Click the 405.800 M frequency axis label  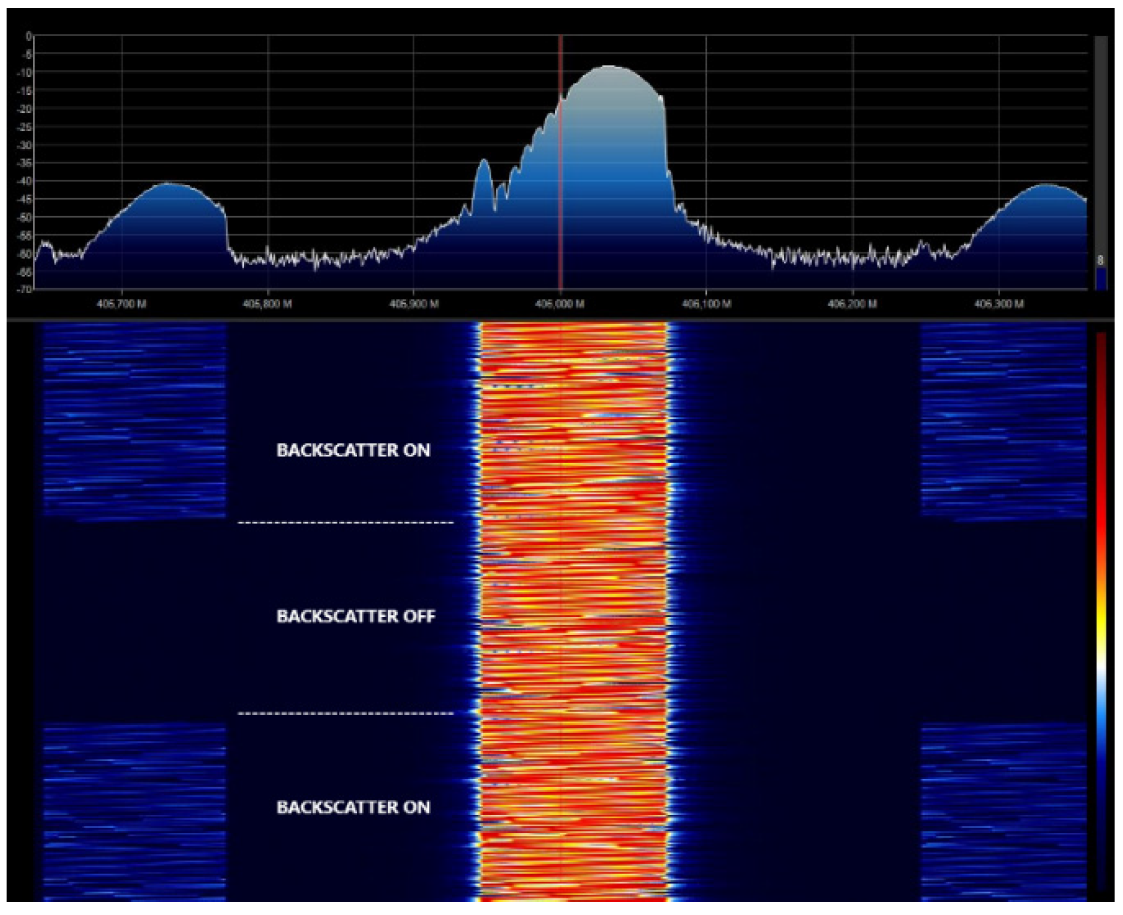268,304
